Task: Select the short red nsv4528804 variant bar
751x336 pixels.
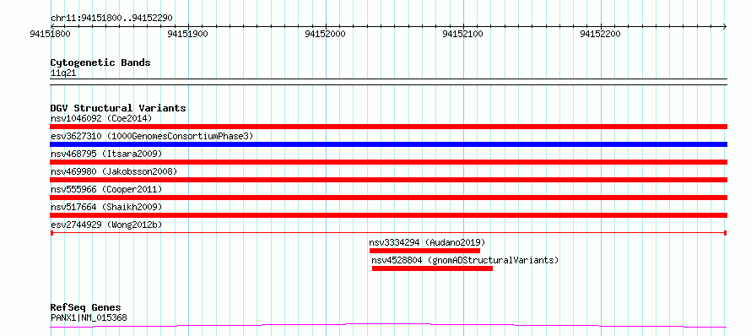Action: click(432, 268)
